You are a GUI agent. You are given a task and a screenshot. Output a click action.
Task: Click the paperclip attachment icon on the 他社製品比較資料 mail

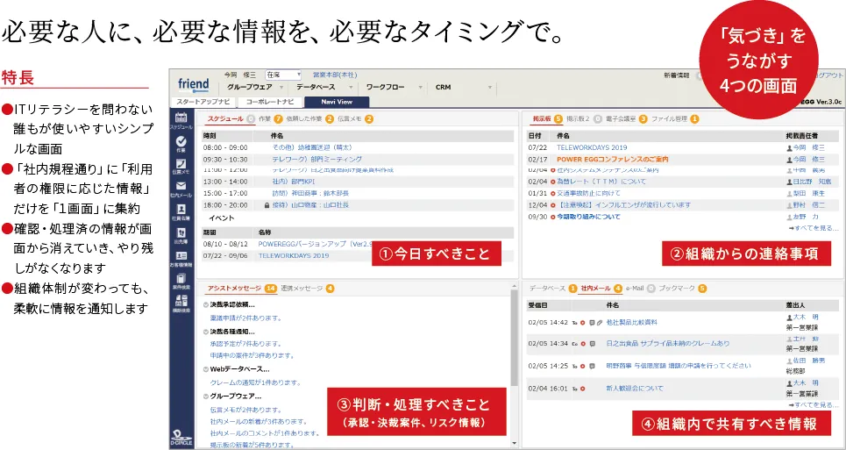click(x=599, y=323)
